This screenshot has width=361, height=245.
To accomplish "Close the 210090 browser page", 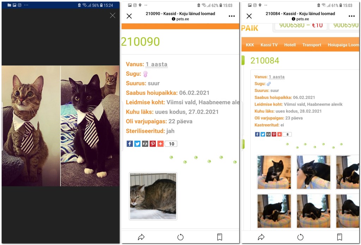I will 129,16.
